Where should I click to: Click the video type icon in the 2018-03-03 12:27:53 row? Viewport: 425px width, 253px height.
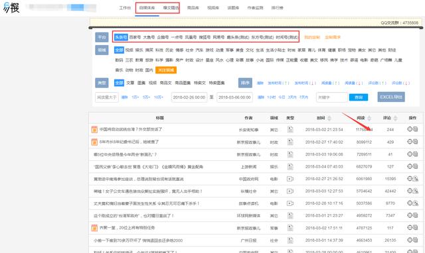coord(290,191)
